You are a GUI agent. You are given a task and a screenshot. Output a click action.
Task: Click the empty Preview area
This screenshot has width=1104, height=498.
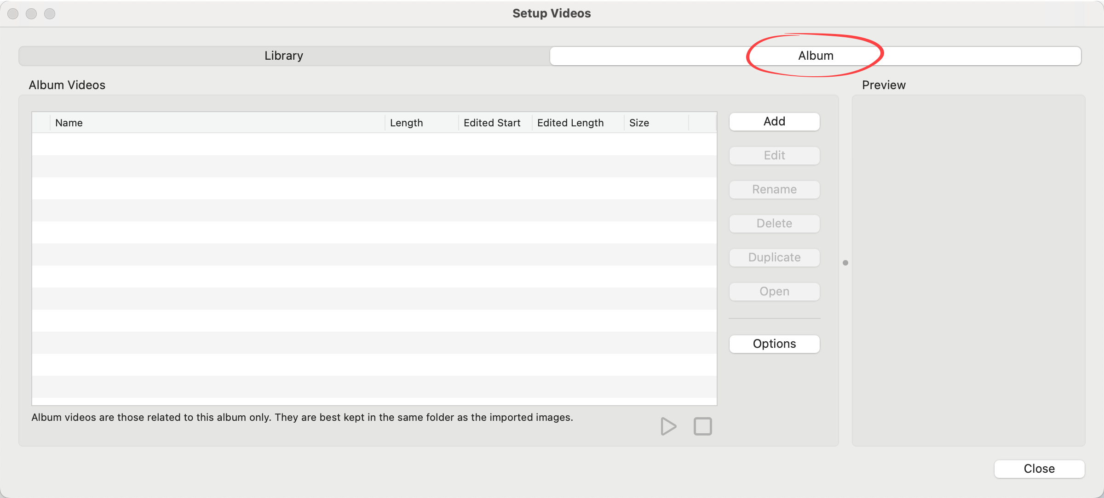point(968,270)
